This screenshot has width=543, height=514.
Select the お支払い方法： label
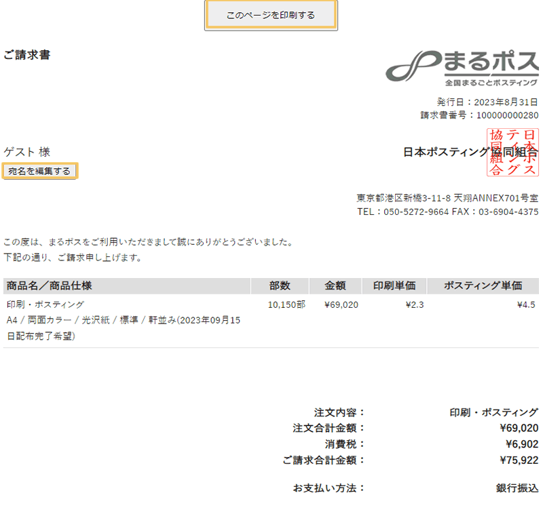(329, 488)
